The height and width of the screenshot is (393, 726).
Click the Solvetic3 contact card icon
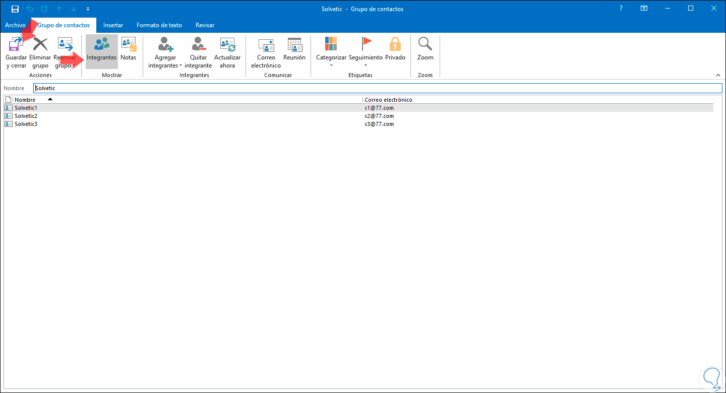9,124
